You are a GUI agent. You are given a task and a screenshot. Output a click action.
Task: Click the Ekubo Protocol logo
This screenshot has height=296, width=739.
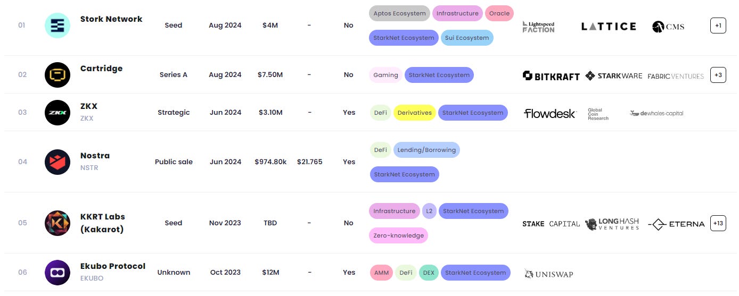(x=58, y=273)
